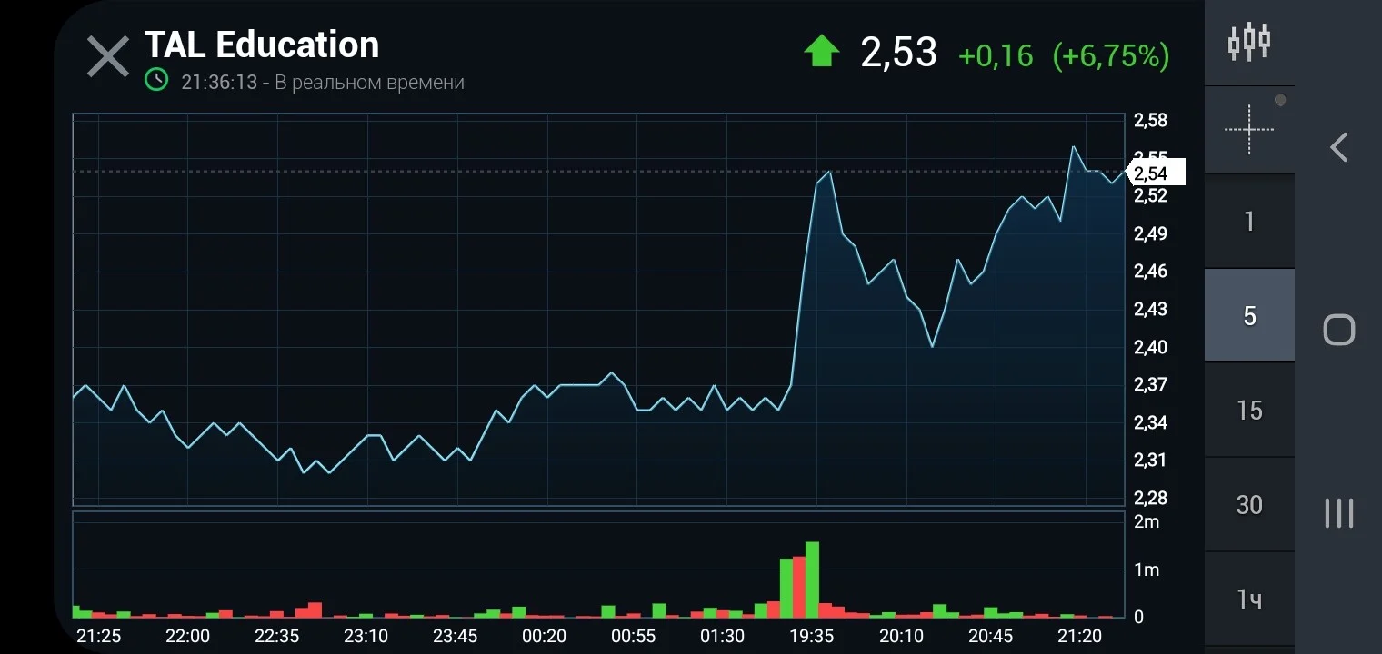Open Android recent apps button

click(1338, 513)
